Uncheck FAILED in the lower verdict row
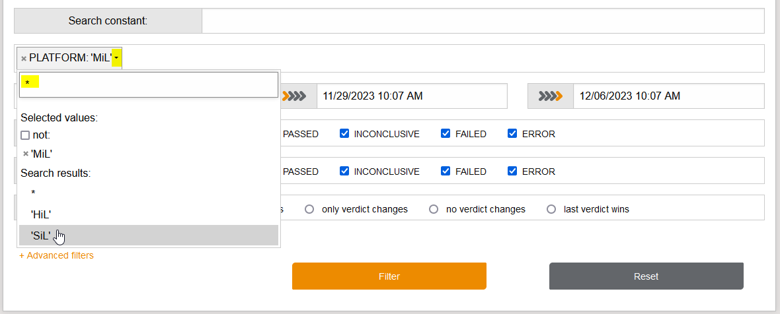Image resolution: width=780 pixels, height=314 pixels. pos(446,172)
